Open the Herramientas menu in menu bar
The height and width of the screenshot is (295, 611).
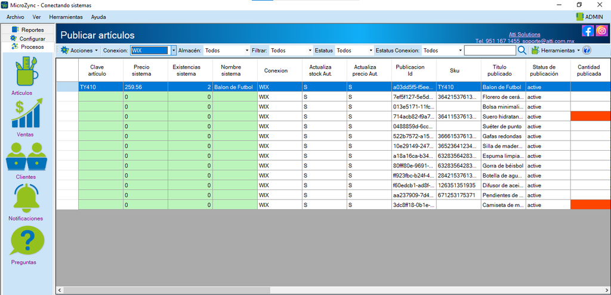(x=66, y=17)
